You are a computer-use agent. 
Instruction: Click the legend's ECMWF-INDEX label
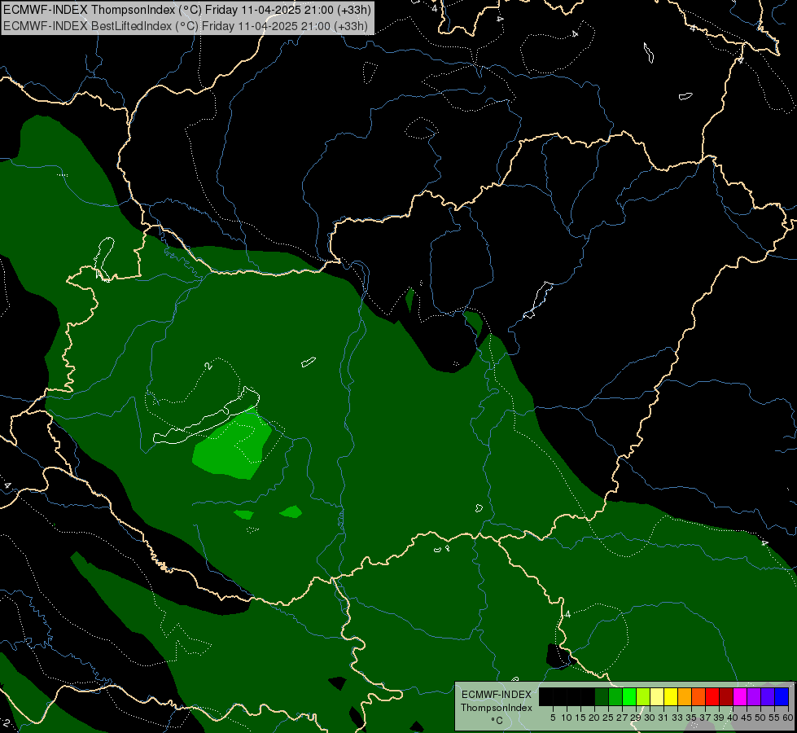tap(497, 695)
